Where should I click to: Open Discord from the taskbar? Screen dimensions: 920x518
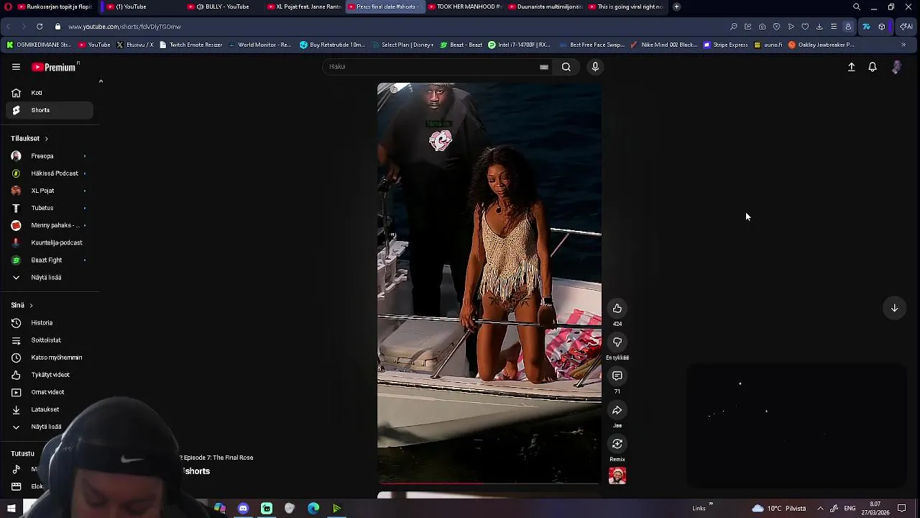tap(243, 509)
